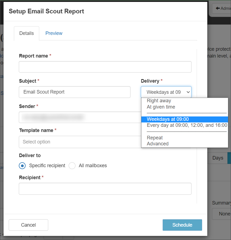Open the Template name 'Select option' dropdown
231x240 pixels.
[80, 142]
